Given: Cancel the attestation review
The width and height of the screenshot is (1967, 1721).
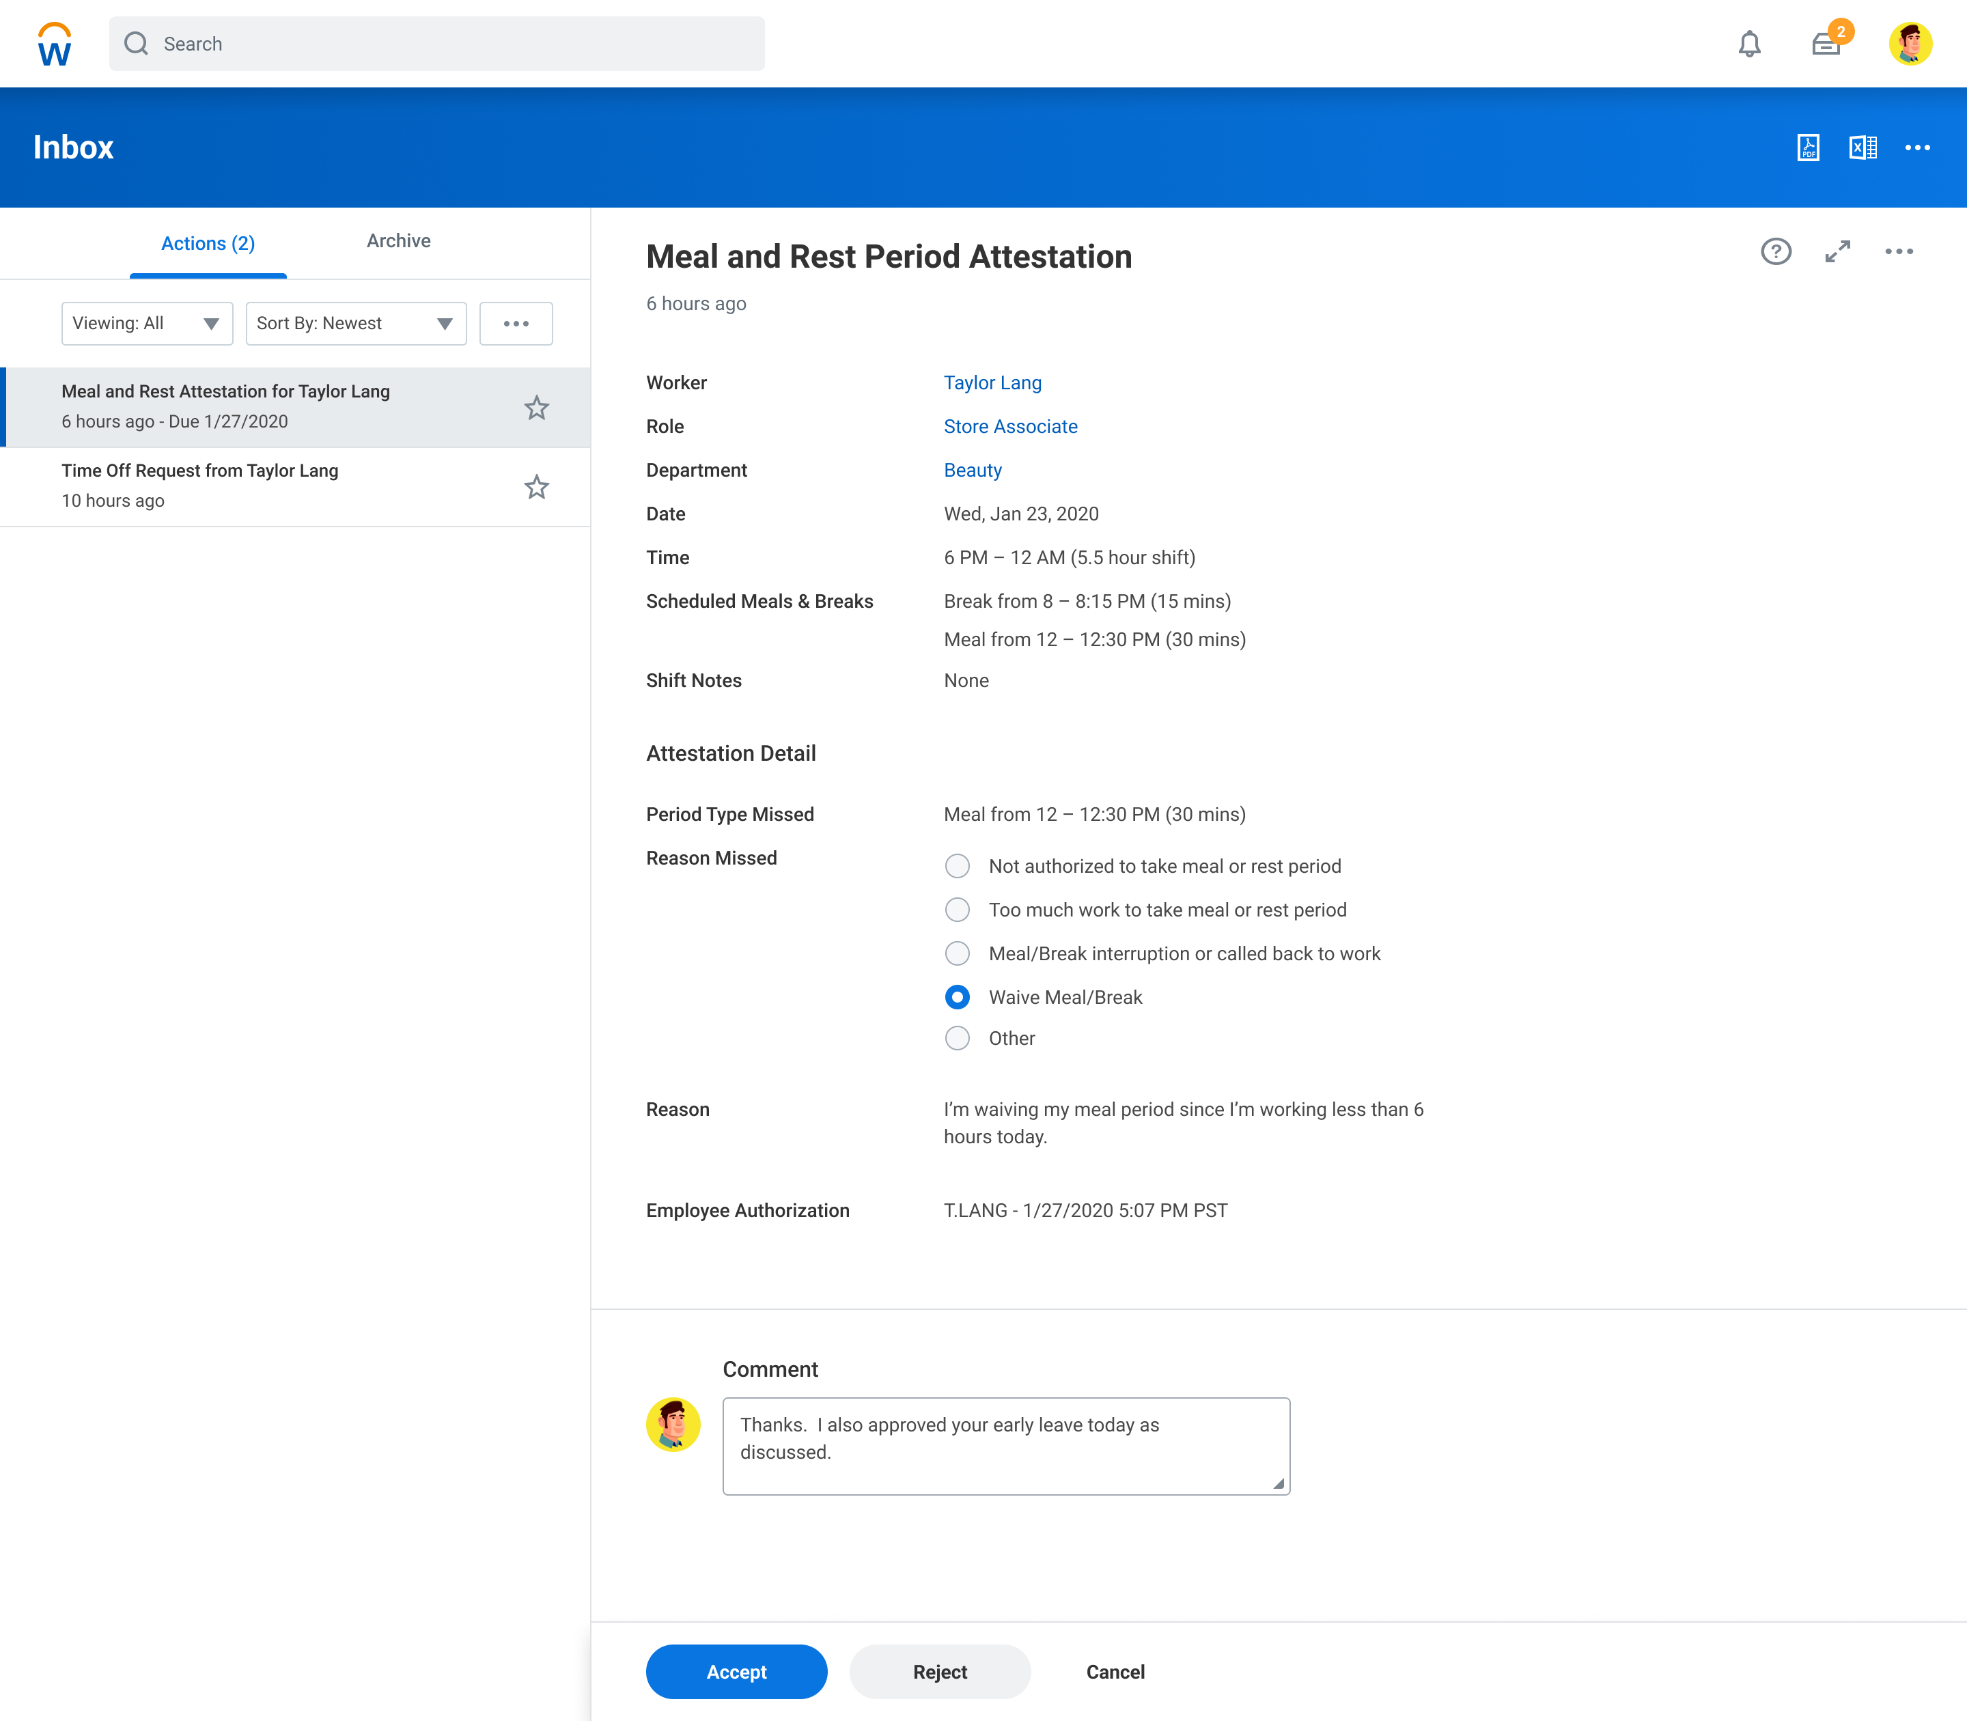Looking at the screenshot, I should click(x=1115, y=1671).
